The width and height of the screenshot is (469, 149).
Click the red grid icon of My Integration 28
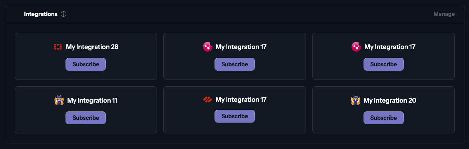[58, 47]
